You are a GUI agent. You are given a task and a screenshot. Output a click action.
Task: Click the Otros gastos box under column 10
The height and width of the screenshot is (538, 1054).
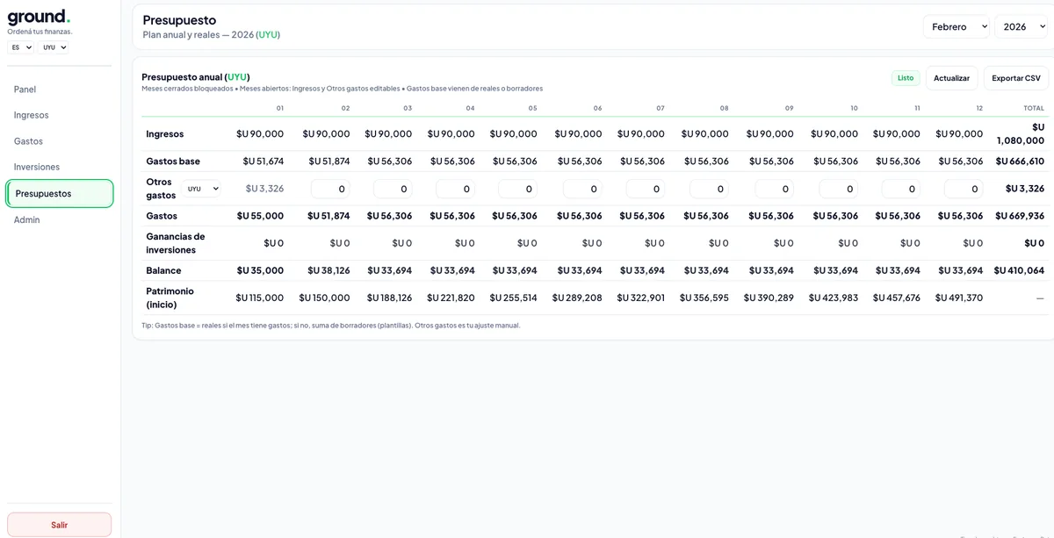pyautogui.click(x=839, y=189)
